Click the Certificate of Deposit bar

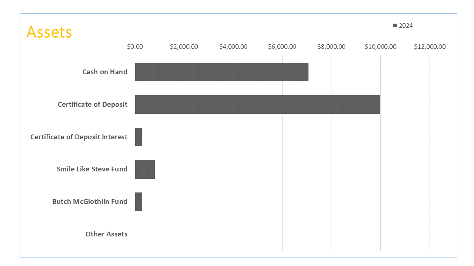coord(257,105)
